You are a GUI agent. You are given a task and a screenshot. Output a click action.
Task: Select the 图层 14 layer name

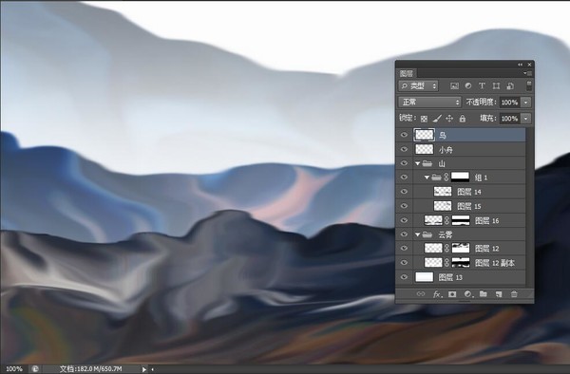pyautogui.click(x=469, y=192)
